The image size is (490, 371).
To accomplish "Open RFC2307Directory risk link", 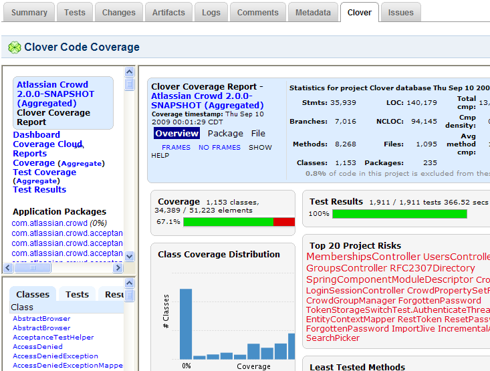I will point(433,268).
